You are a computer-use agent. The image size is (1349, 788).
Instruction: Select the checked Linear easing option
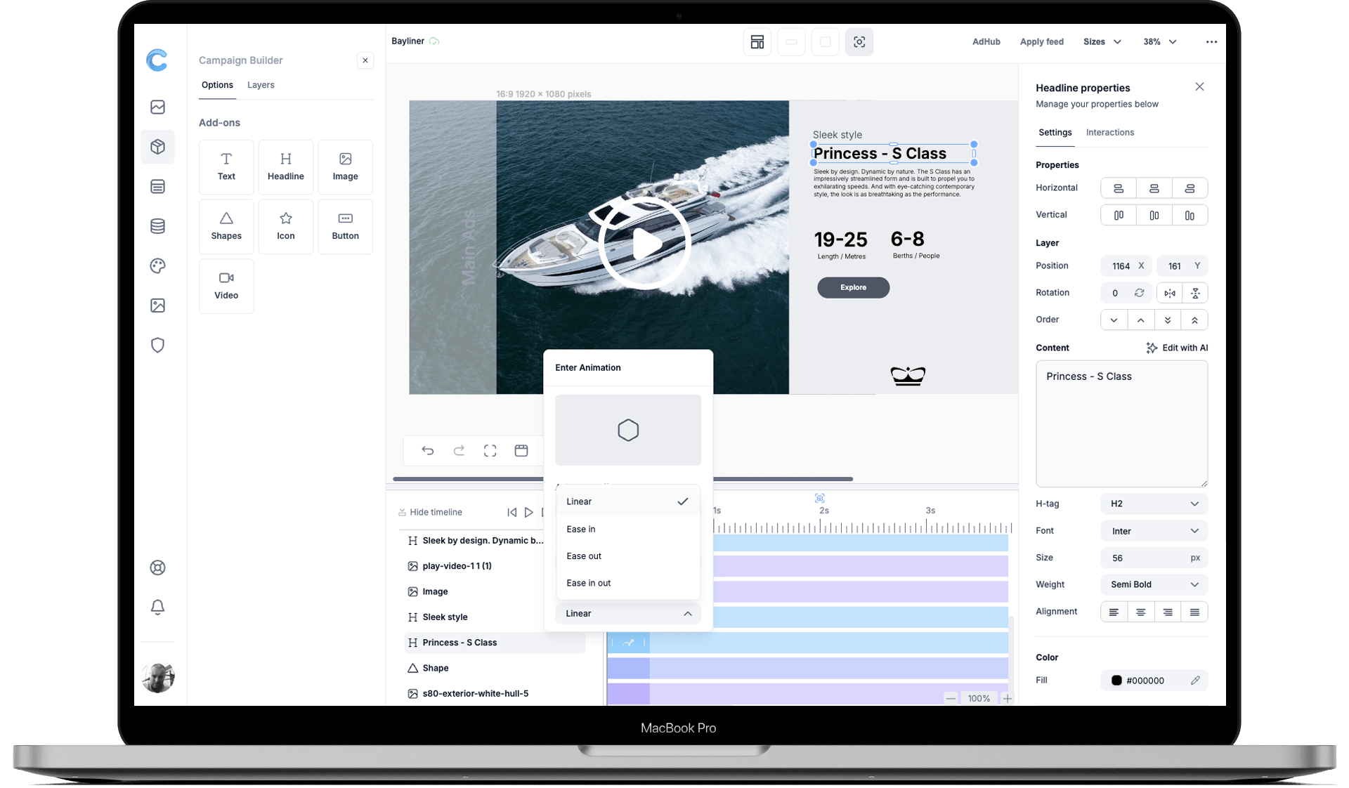click(x=628, y=501)
